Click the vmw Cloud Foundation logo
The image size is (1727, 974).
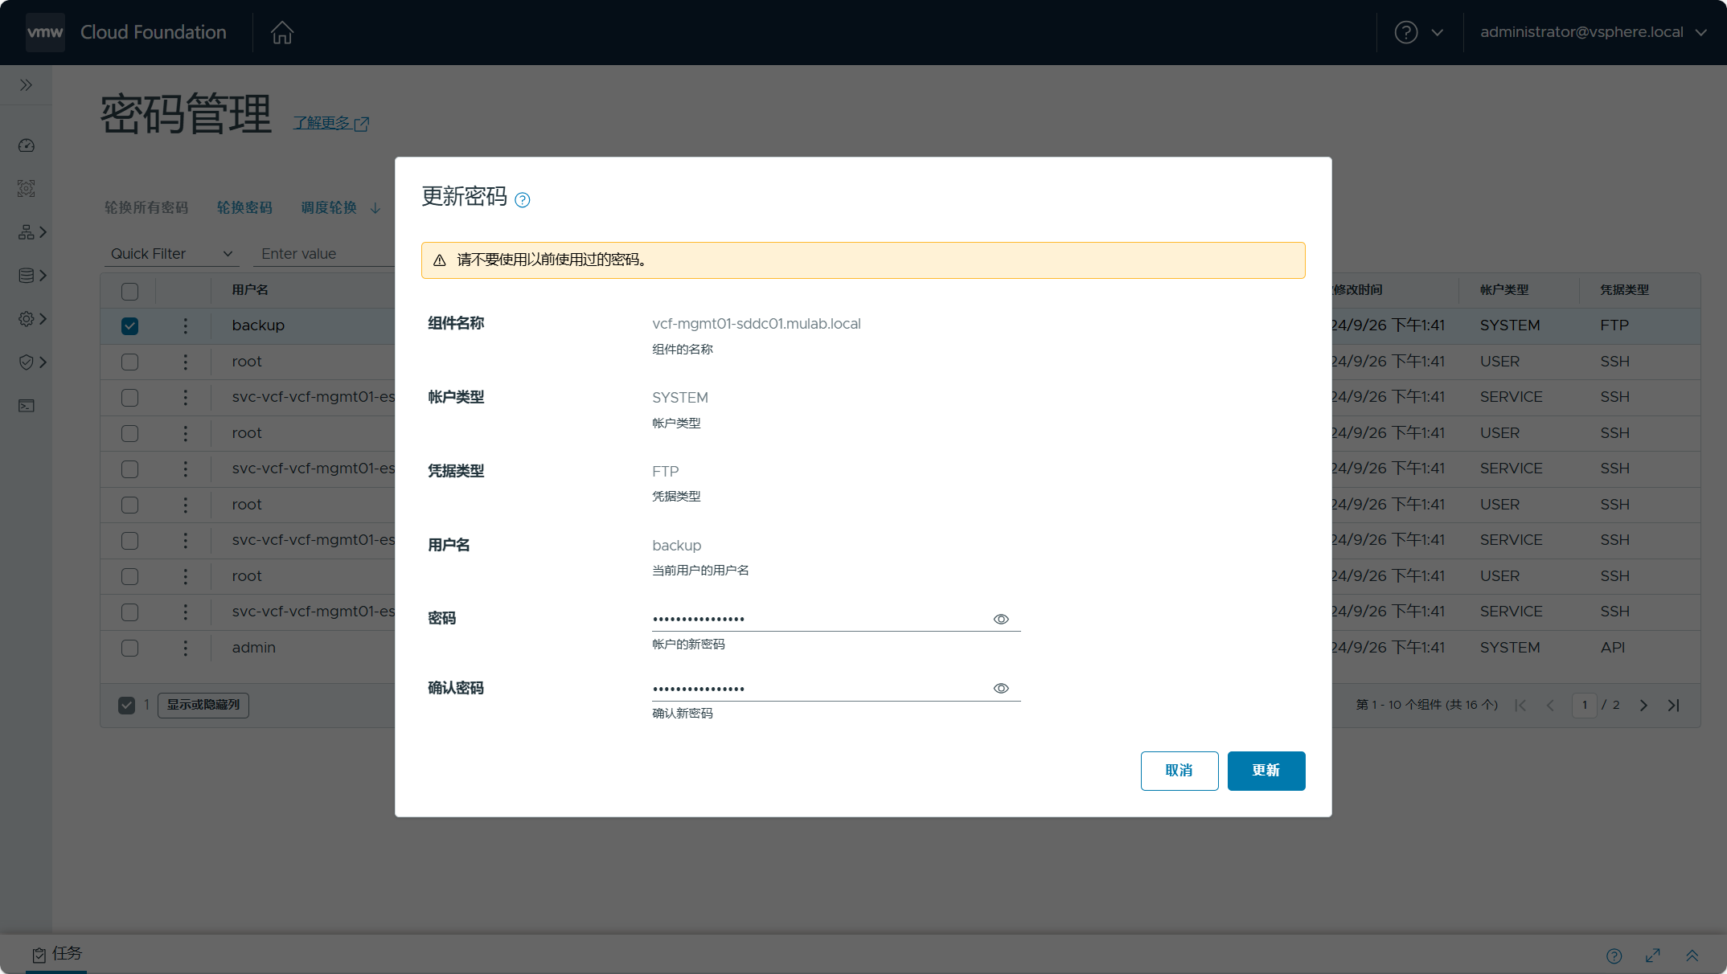pos(126,32)
